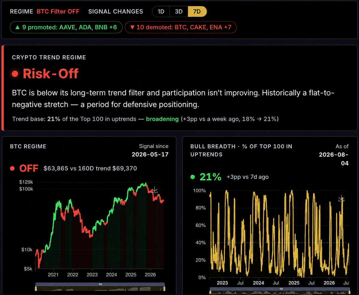
Task: Click the 'Trend base: 21%' summary text
Action: [x=36, y=119]
